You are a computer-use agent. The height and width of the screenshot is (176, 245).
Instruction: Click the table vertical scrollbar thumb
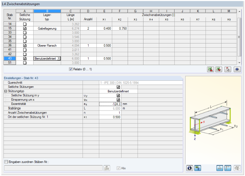coord(239,37)
